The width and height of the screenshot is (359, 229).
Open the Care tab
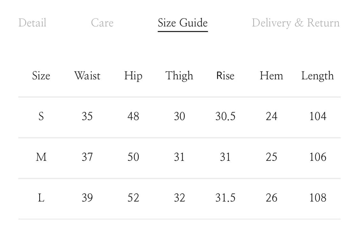(102, 23)
